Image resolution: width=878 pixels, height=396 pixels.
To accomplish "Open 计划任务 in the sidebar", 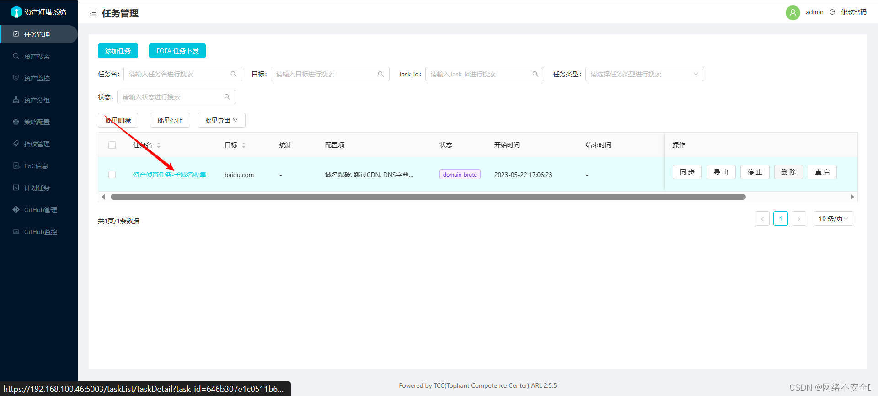I will pyautogui.click(x=38, y=188).
